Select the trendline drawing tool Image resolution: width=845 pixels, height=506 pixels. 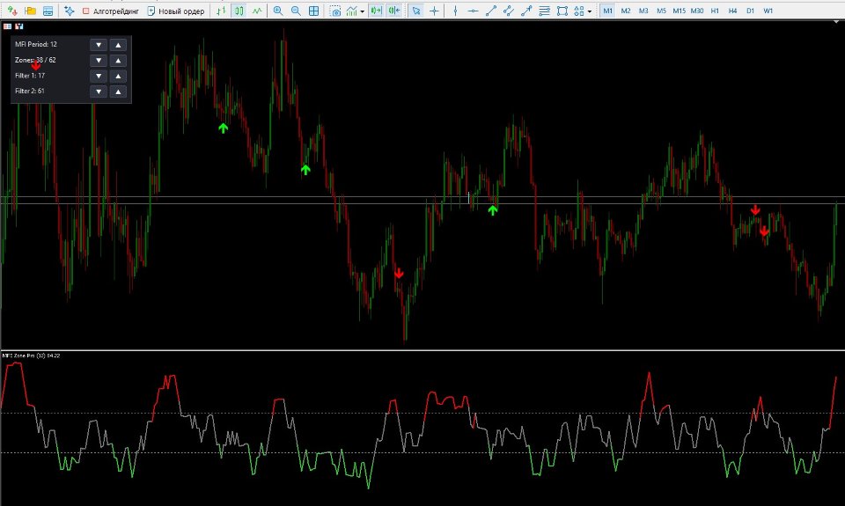point(491,11)
